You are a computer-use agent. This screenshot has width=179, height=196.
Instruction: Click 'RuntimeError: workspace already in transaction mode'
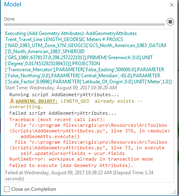81,159
